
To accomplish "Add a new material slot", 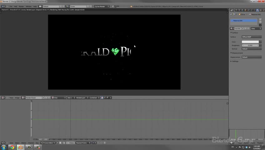I will 260,19.
